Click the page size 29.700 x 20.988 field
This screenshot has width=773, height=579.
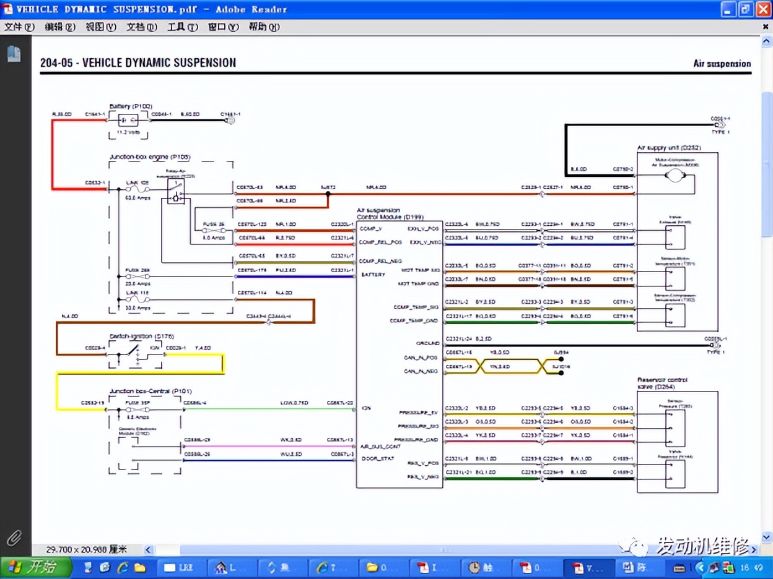pos(87,549)
